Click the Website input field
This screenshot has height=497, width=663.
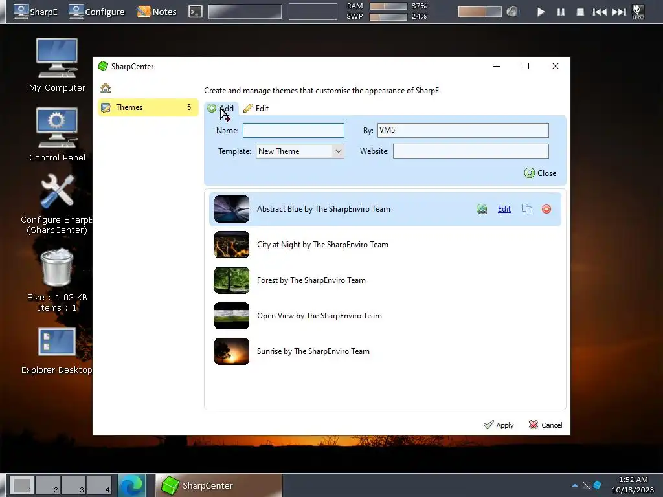[x=471, y=151]
